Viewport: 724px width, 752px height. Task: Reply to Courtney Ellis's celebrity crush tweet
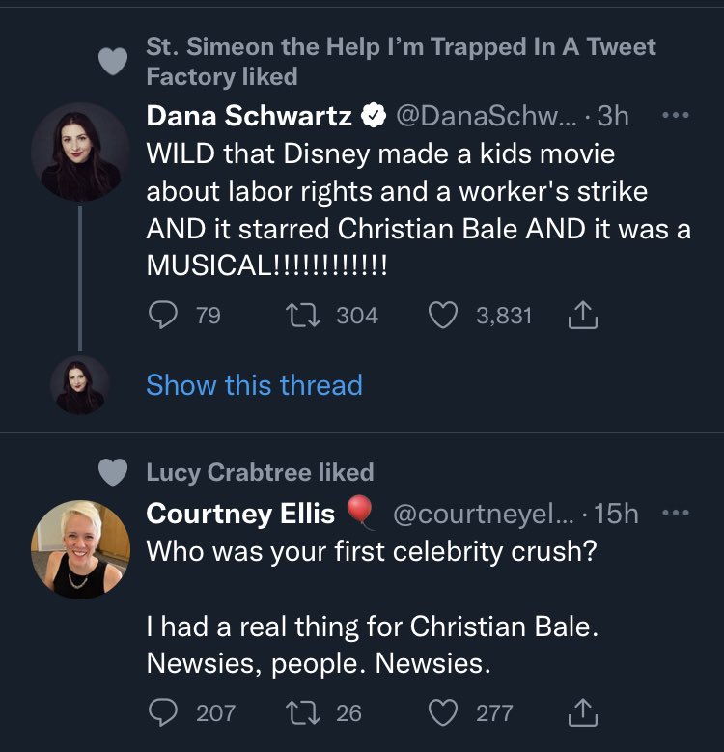point(163,712)
